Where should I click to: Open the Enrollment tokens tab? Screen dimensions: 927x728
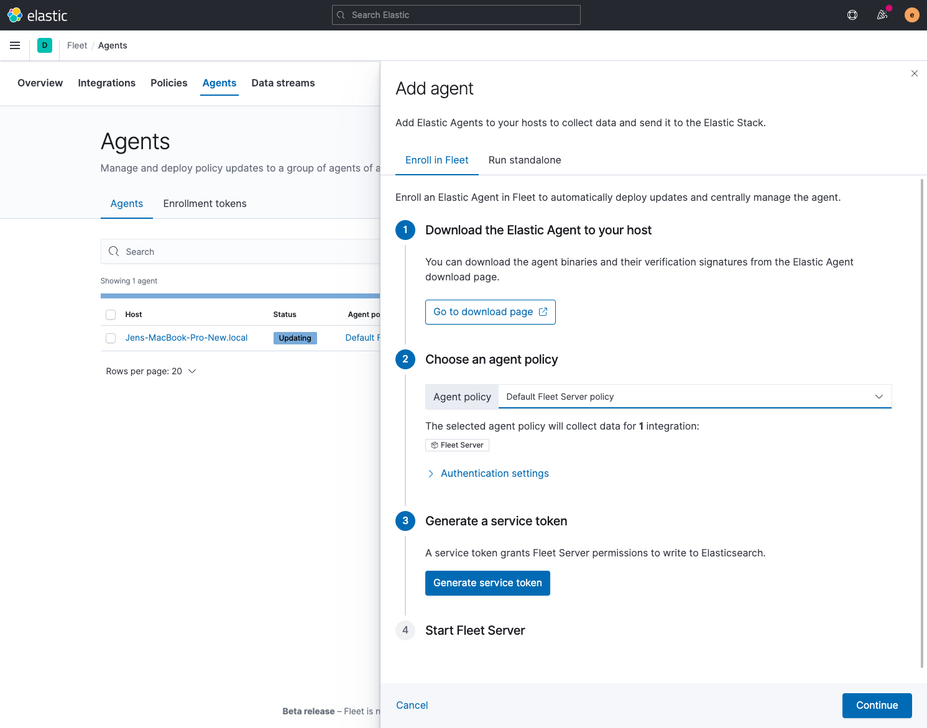[x=205, y=203]
